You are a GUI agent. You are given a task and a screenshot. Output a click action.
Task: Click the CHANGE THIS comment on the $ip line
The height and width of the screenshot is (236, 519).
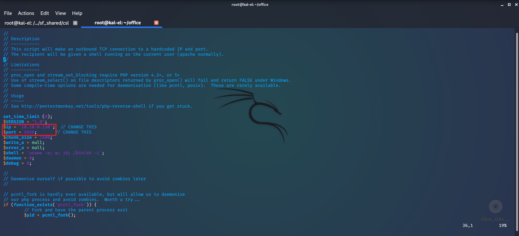[x=78, y=127]
